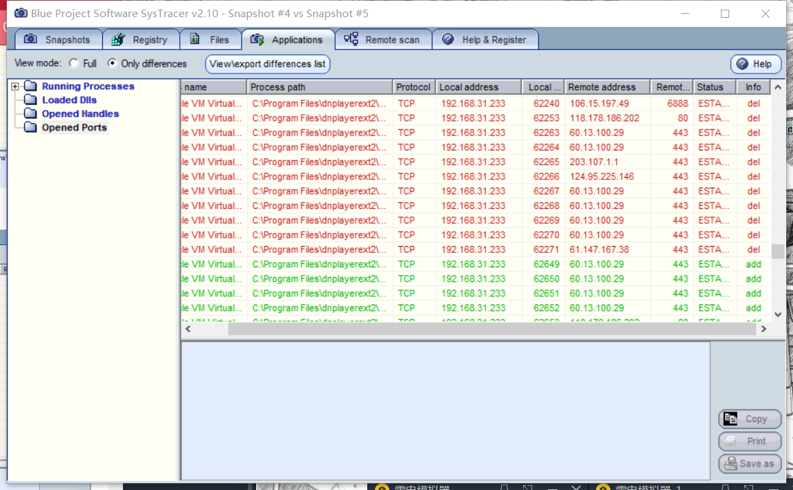Click the Save as button's disk icon
This screenshot has height=490, width=793.
click(x=731, y=463)
